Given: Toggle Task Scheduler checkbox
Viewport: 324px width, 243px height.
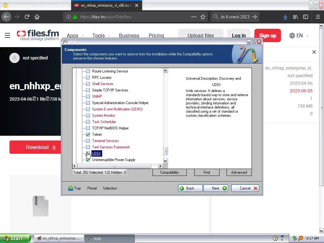Looking at the screenshot, I should pyautogui.click(x=88, y=122).
